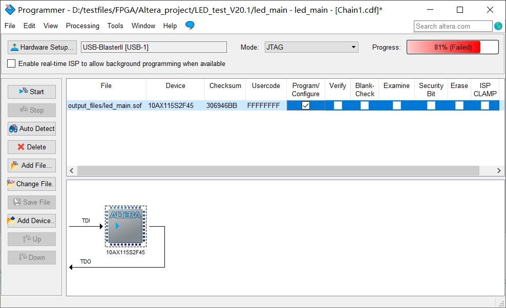Open the Edit menu
506x308 pixels.
(x=29, y=26)
